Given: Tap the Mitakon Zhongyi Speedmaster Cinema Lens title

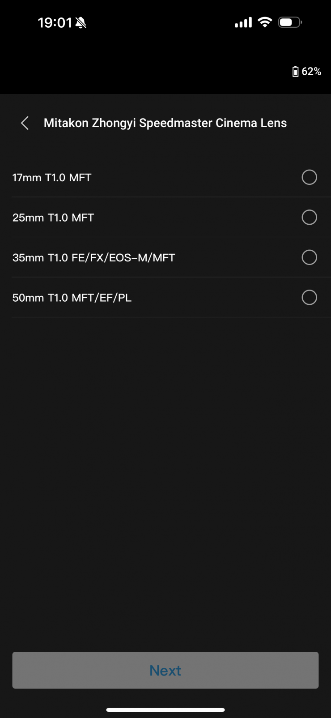Looking at the screenshot, I should pos(165,123).
